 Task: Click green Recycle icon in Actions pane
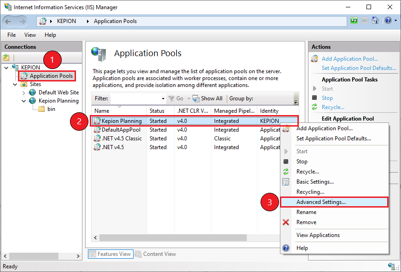pyautogui.click(x=314, y=107)
